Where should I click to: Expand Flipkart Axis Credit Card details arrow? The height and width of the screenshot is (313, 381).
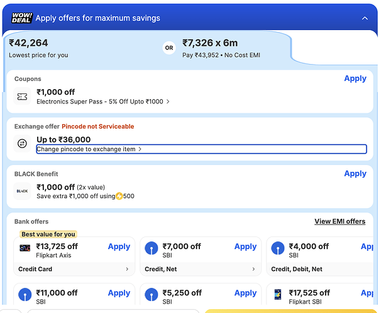(127, 269)
